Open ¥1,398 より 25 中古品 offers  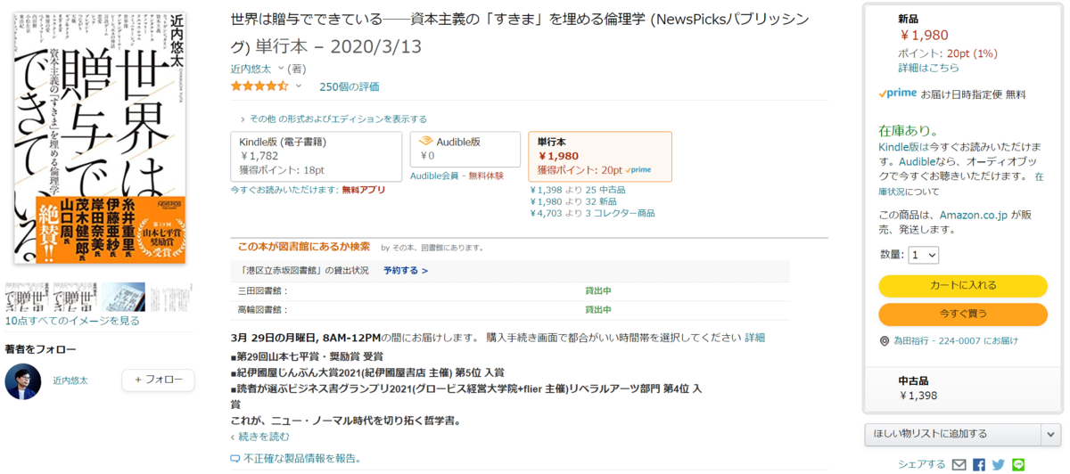point(578,190)
